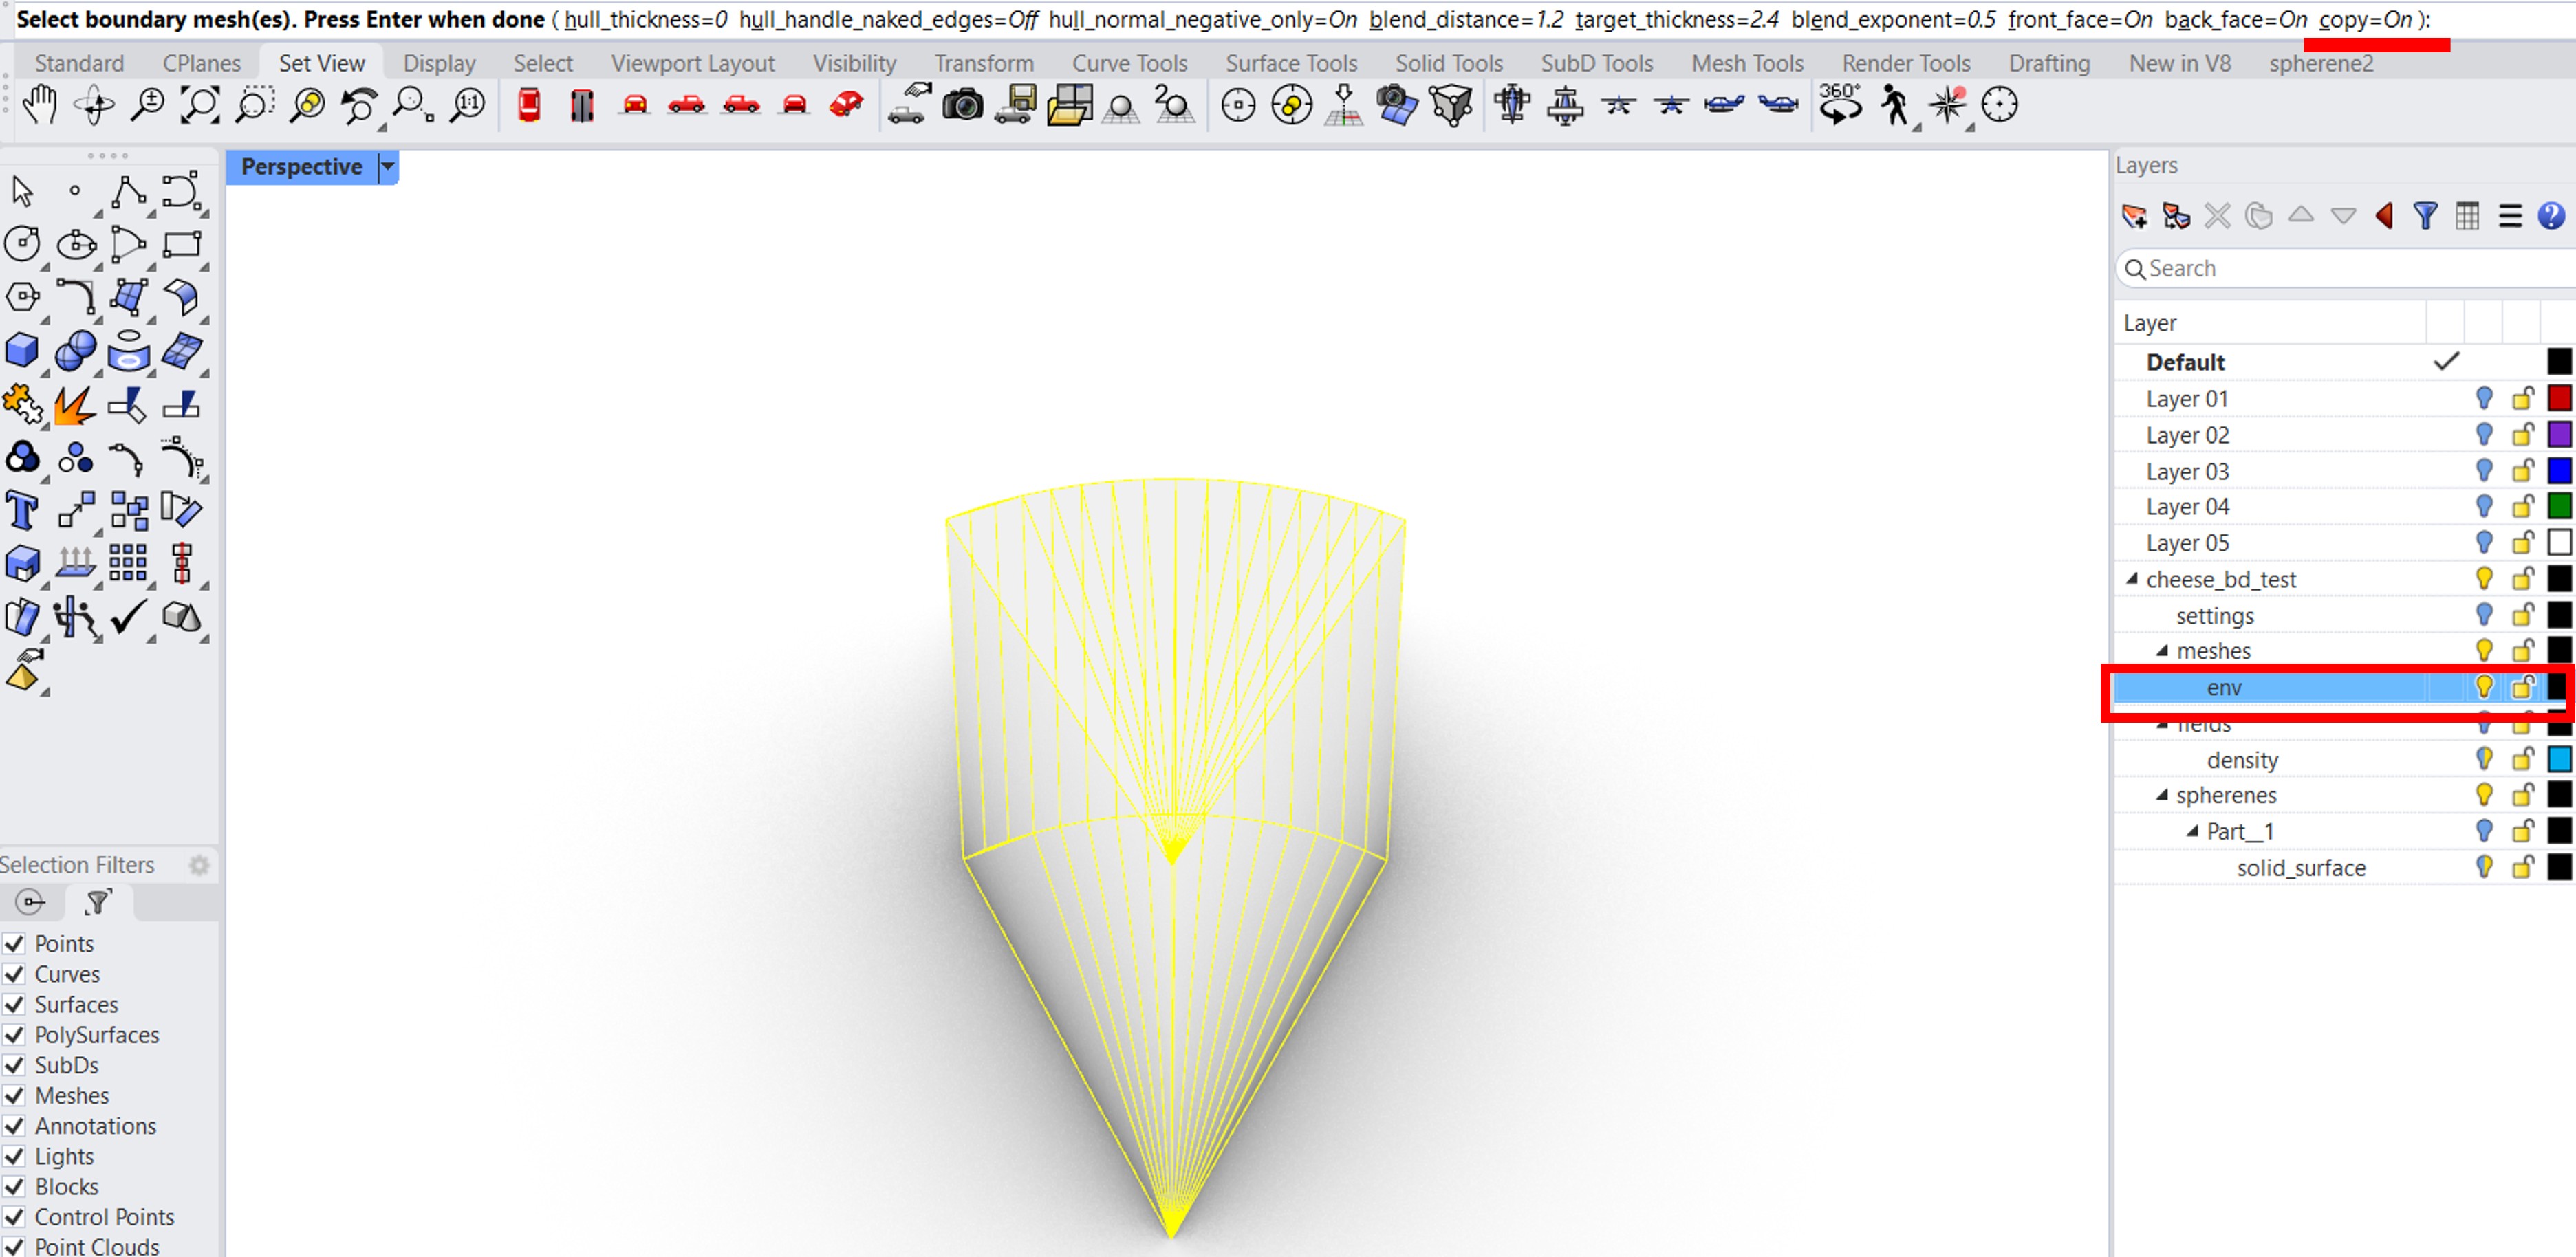
Task: Click the Zoom Extents icon
Action: coord(200,105)
